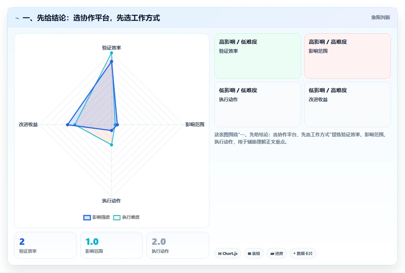This screenshot has height=273, width=405.
Task: Click the stat card showing 2.0 执行动作
Action: coord(178,245)
